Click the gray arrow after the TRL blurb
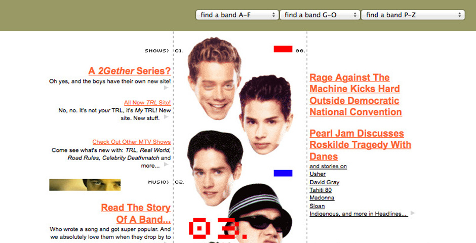Screen dimensions: 476x243 [166, 117]
